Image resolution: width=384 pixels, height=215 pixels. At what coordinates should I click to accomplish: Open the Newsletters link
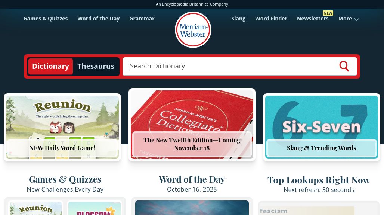click(313, 19)
